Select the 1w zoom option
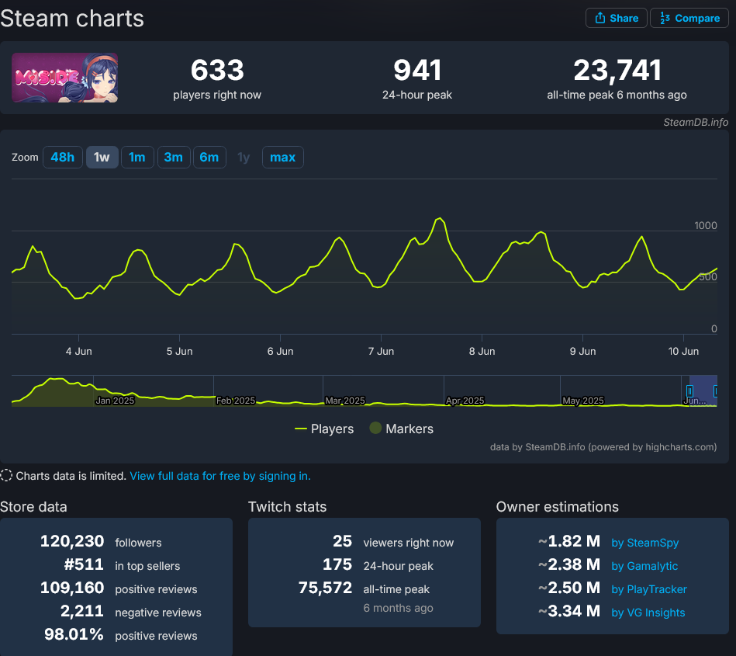736x656 pixels. pyautogui.click(x=102, y=157)
